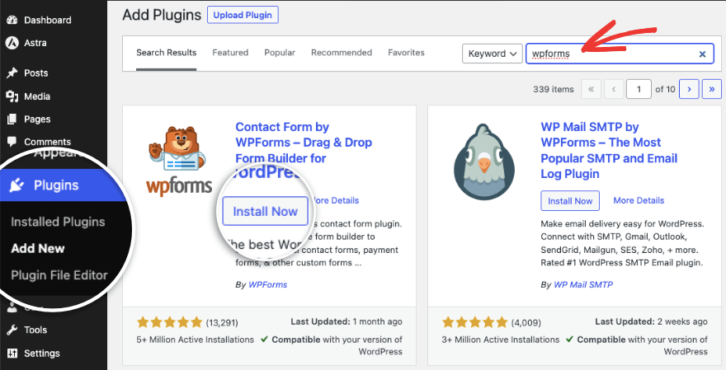Click the Dashboard icon in sidebar
Viewport: 726px width, 370px height.
click(12, 20)
